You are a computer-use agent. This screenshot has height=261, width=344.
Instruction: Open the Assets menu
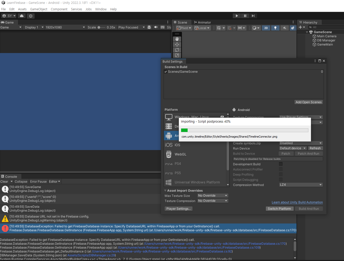(22, 9)
